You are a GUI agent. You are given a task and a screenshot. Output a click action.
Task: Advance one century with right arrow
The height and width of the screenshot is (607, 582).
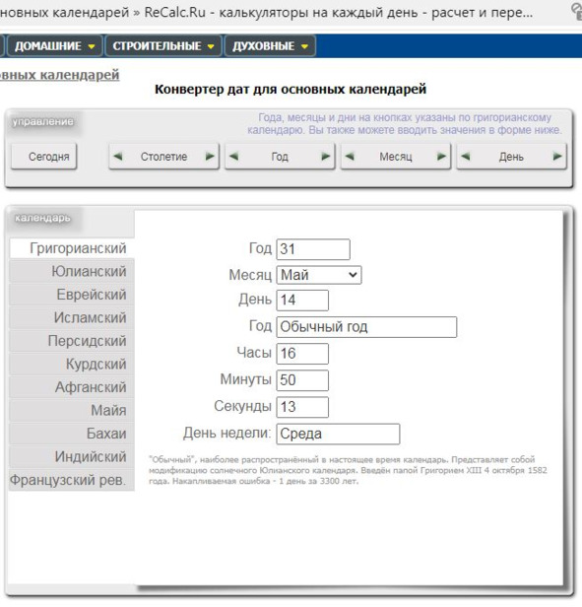click(210, 157)
